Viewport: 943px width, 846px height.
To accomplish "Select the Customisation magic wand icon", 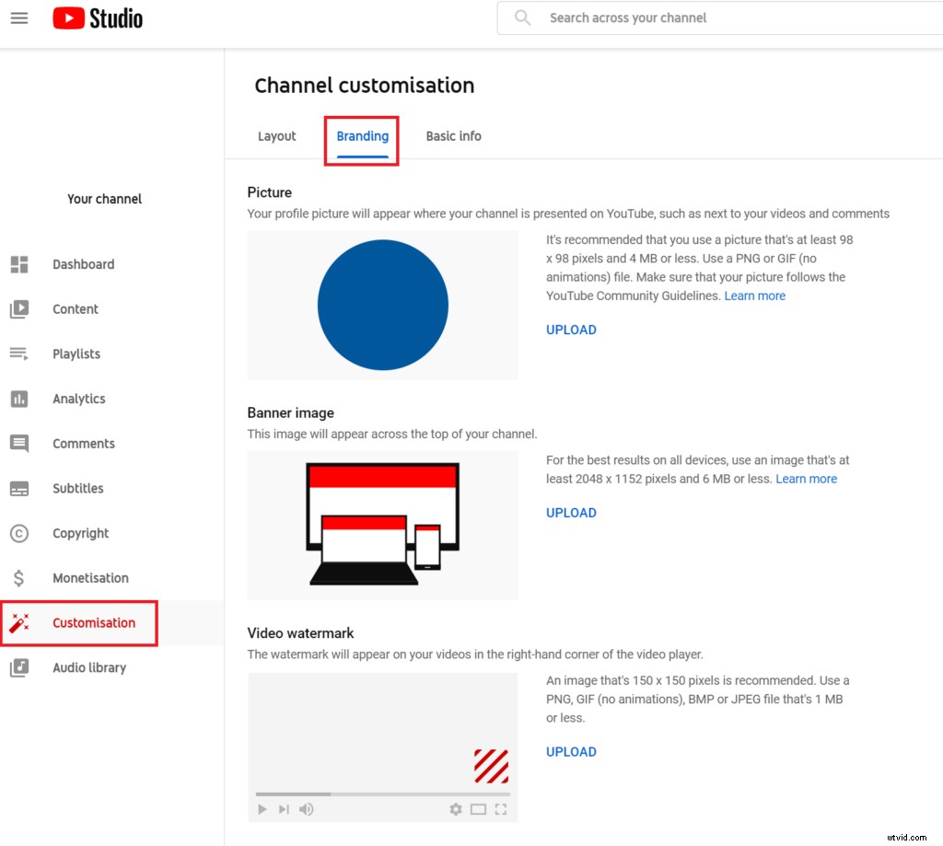I will pyautogui.click(x=19, y=622).
